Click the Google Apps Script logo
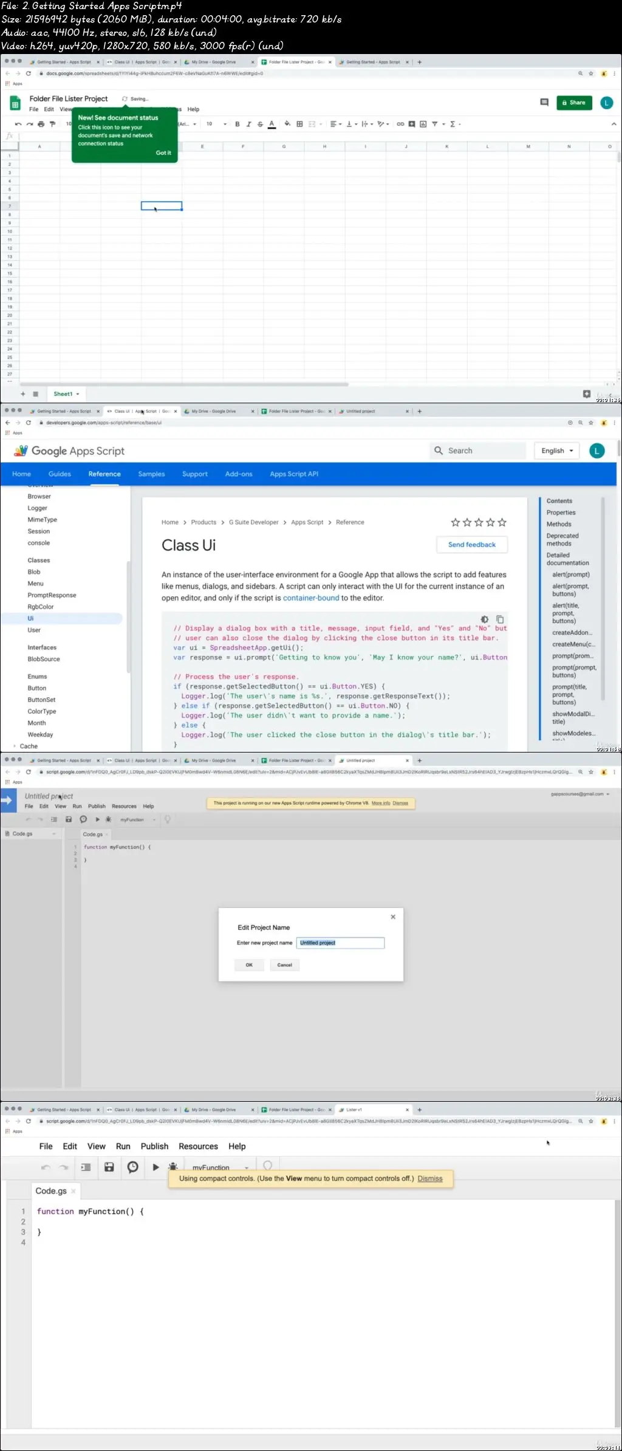 click(x=69, y=451)
